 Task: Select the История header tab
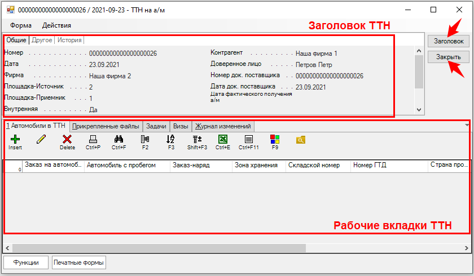69,40
